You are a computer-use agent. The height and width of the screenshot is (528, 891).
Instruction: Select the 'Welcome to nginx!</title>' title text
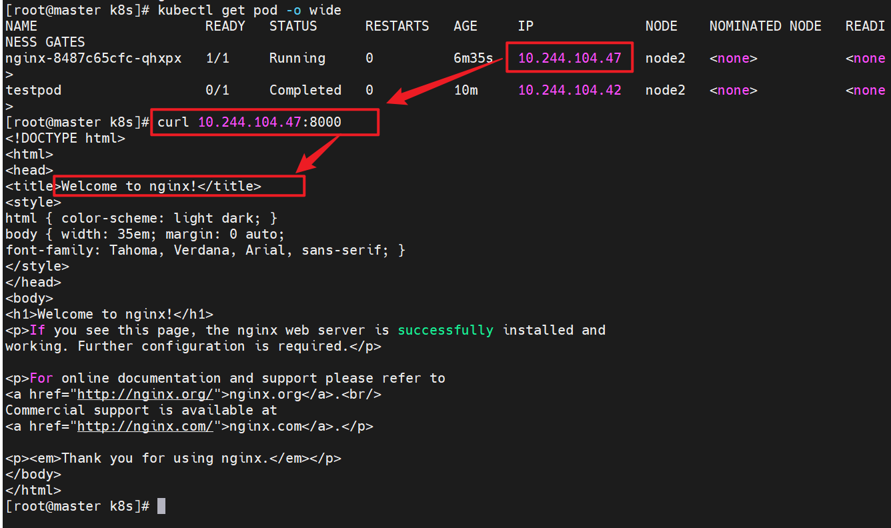(x=161, y=186)
